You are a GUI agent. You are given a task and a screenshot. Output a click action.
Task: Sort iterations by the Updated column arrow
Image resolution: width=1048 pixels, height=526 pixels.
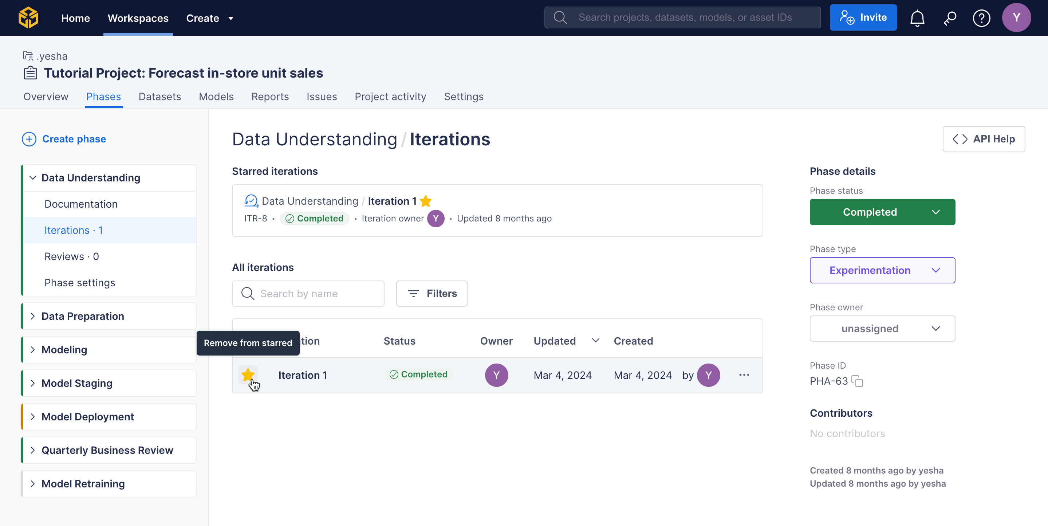point(595,341)
